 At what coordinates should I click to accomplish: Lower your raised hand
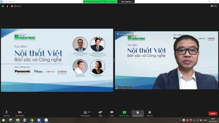click(138, 113)
